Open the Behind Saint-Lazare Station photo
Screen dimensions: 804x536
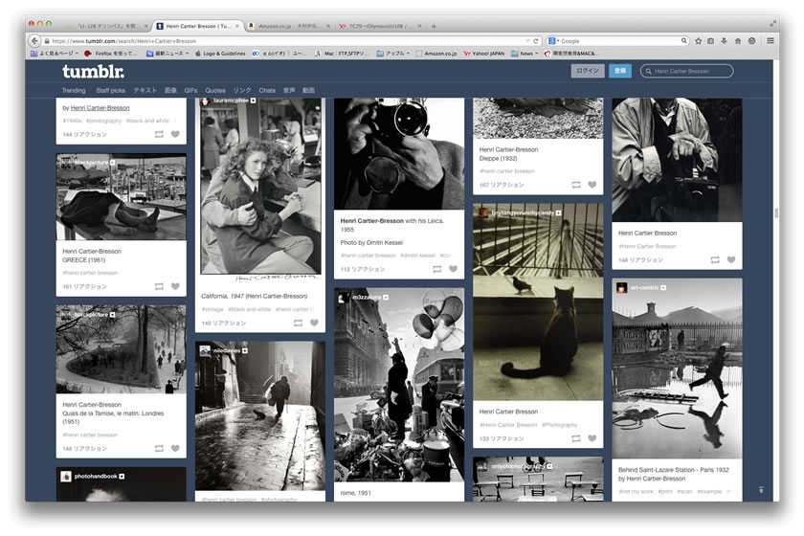(x=677, y=368)
